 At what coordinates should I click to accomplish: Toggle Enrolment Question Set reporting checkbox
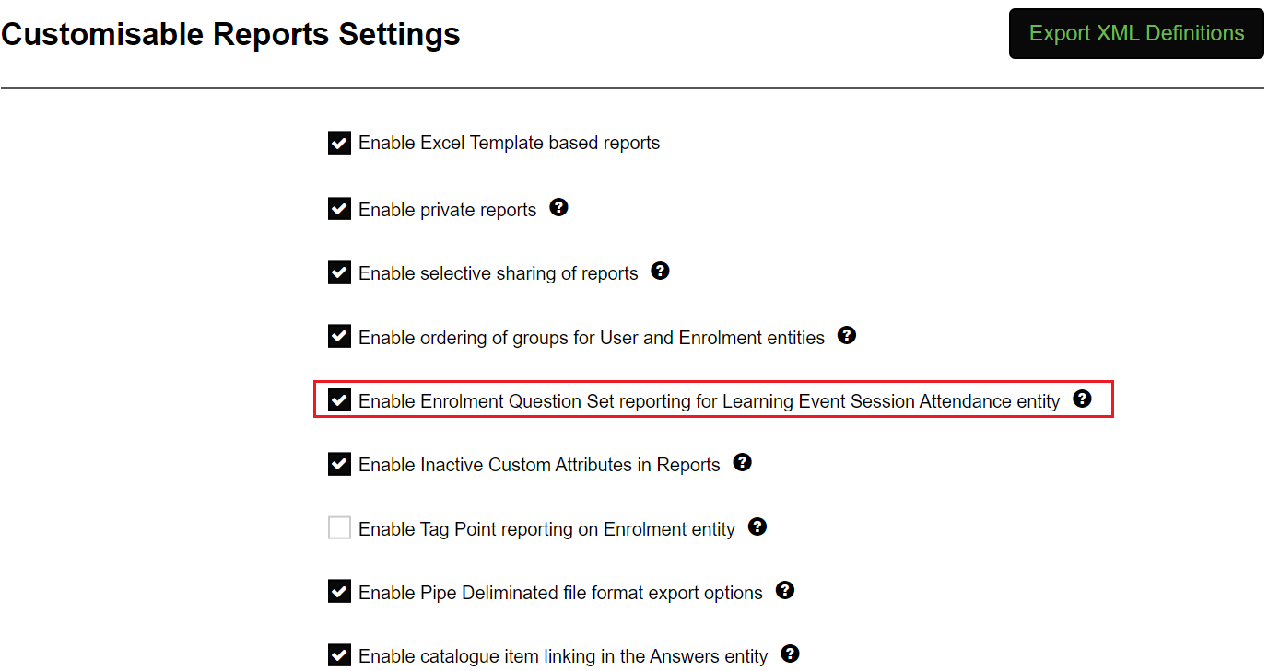tap(339, 399)
